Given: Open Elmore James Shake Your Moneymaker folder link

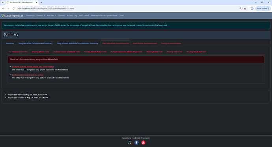Looking at the screenshot, I should (33, 67).
